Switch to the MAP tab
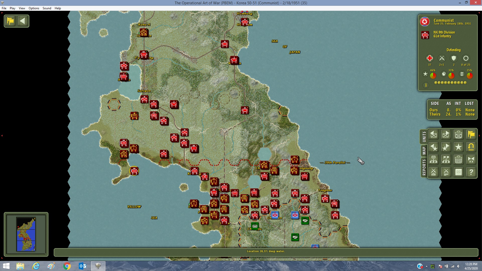Image resolution: width=482 pixels, height=271 pixels. pos(424,151)
